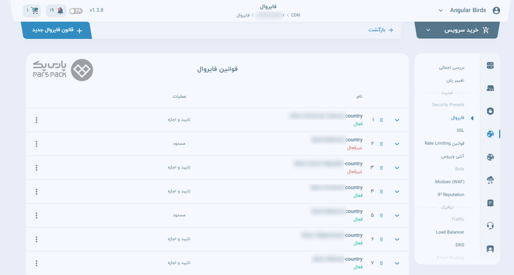Click the CDN breadcrumb link
Image resolution: width=514 pixels, height=275 pixels.
click(295, 15)
